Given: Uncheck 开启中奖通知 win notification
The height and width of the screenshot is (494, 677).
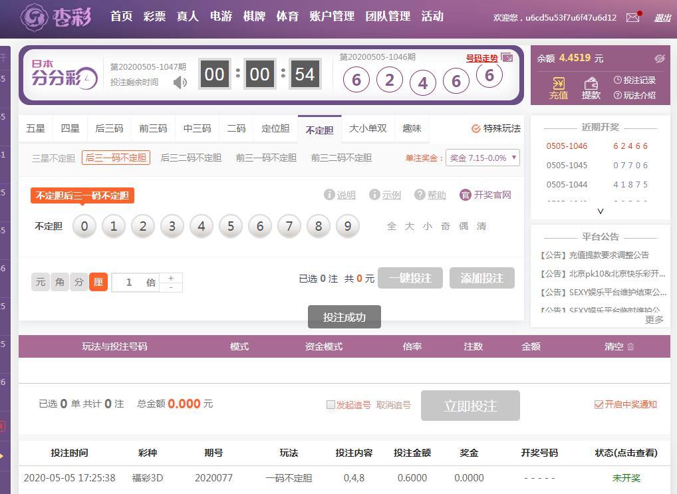Looking at the screenshot, I should click(x=599, y=405).
